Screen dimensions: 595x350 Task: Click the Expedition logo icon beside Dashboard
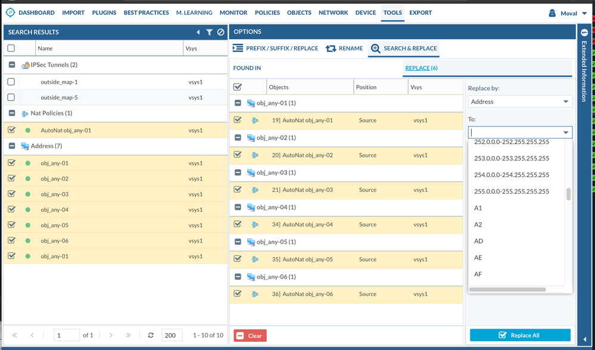(x=10, y=12)
